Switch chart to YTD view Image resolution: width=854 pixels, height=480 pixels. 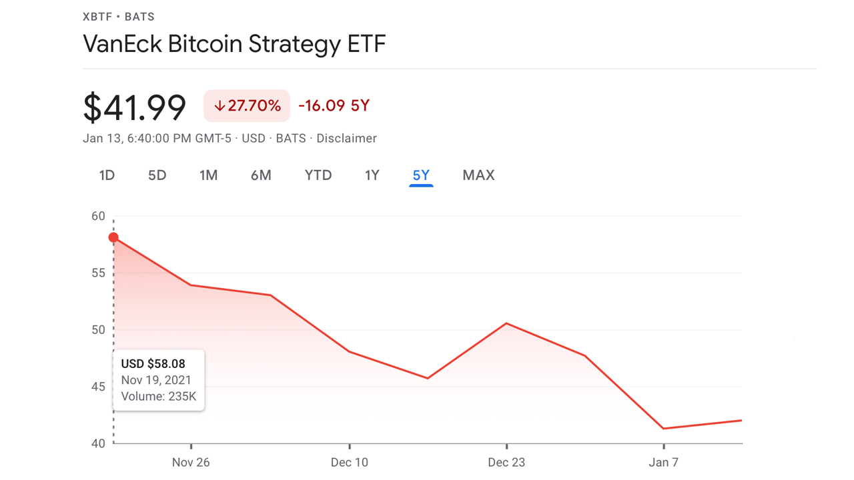318,175
